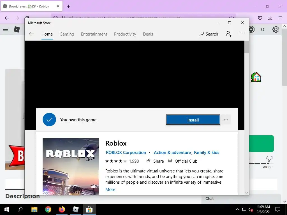
Task: Click the network tray icon
Action: (x=244, y=209)
